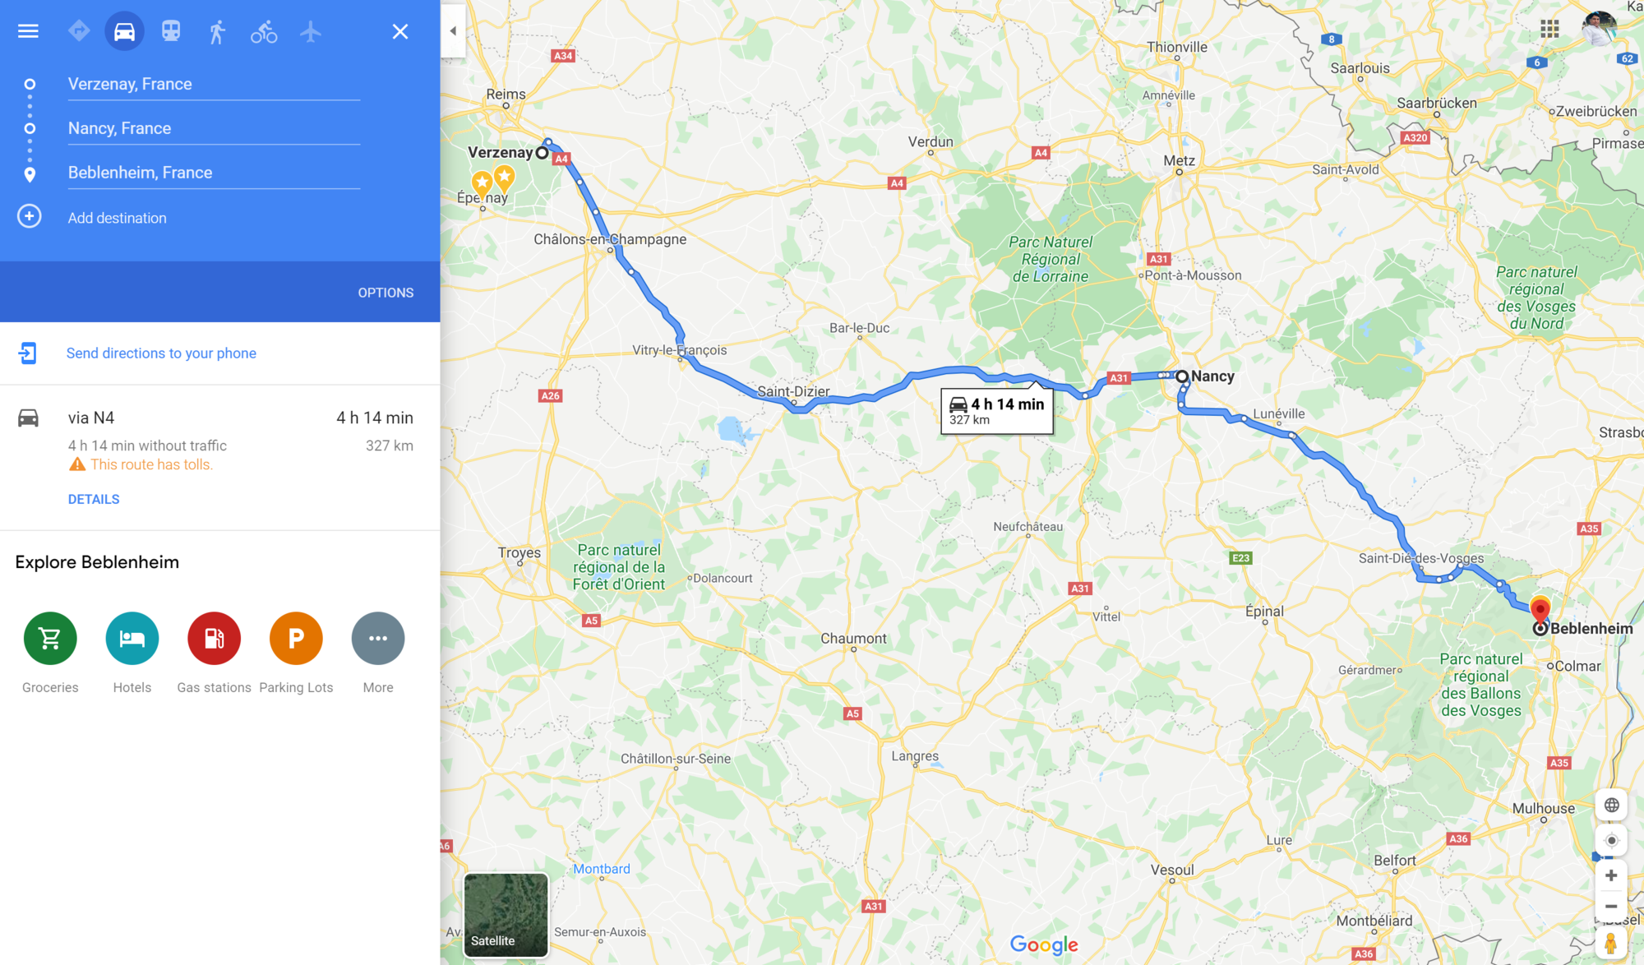Viewport: 1644px width, 965px height.
Task: Choose the Walking travel mode
Action: [217, 31]
